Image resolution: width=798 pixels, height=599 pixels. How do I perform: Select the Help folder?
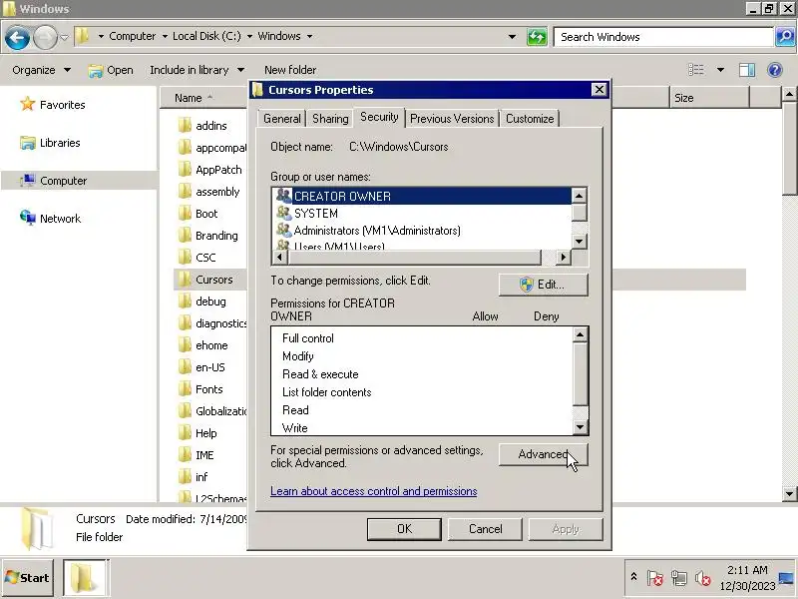coord(198,433)
